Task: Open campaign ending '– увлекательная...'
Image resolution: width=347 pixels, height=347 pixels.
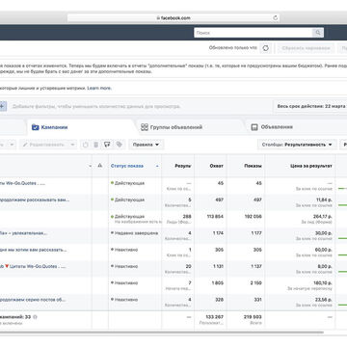Action: [x=24, y=233]
